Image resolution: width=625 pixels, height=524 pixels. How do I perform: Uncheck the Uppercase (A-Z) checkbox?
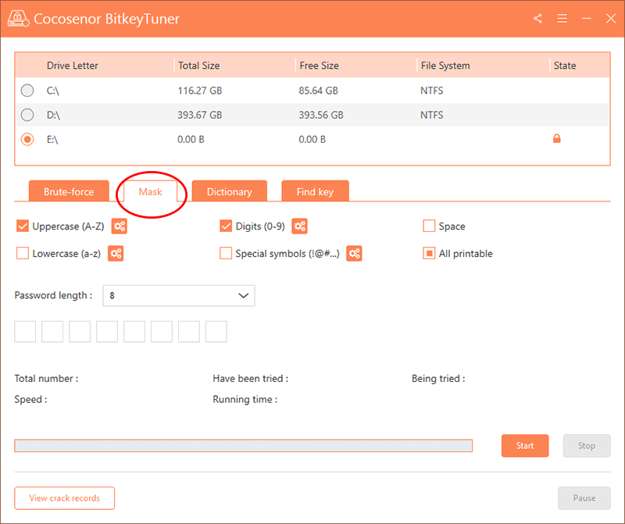(23, 226)
